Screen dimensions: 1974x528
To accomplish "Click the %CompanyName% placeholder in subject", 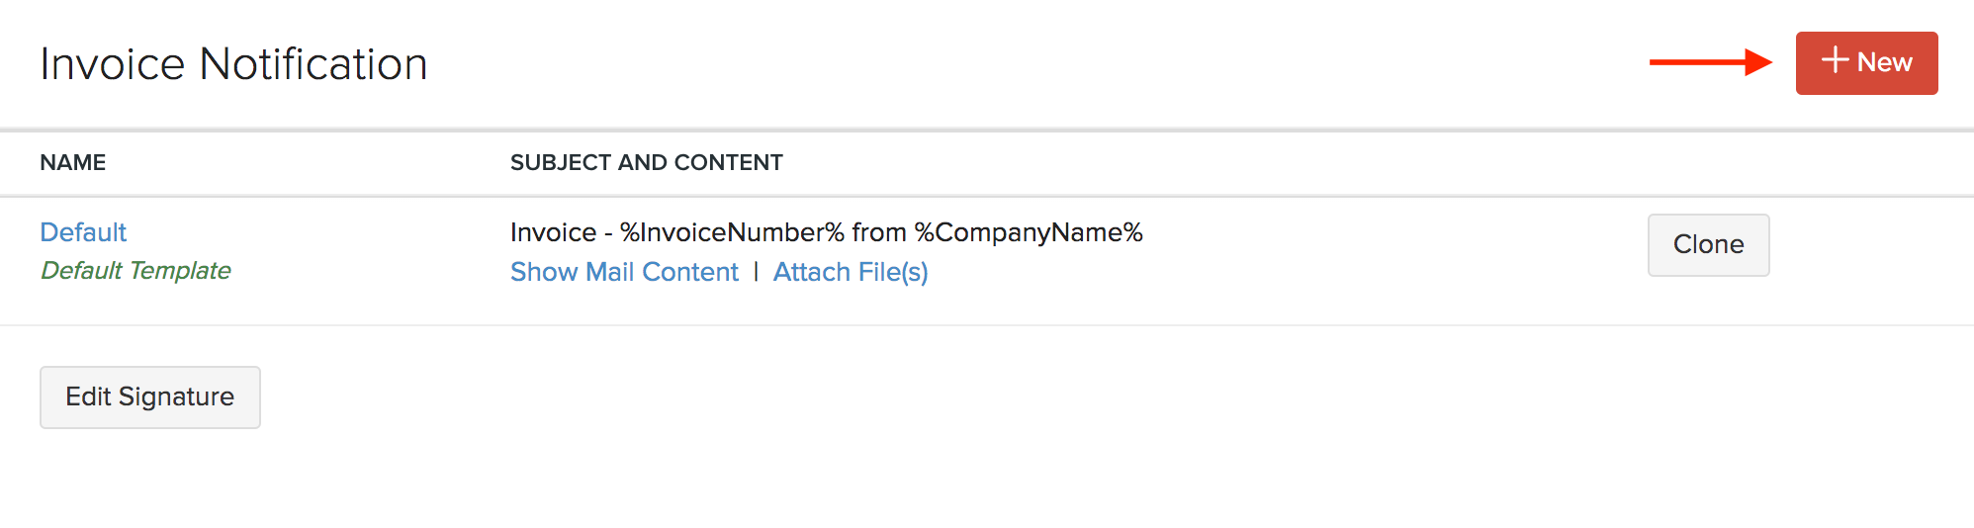I will (x=1029, y=232).
